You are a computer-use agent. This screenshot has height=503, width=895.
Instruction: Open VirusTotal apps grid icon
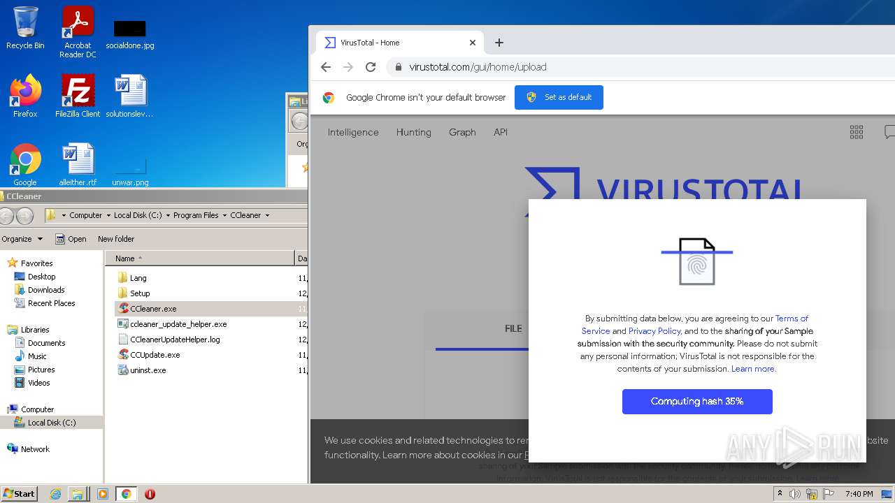click(x=857, y=132)
